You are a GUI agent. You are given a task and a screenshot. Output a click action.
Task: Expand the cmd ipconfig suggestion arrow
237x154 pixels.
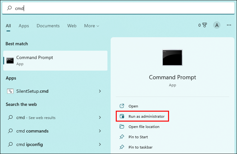(100, 144)
